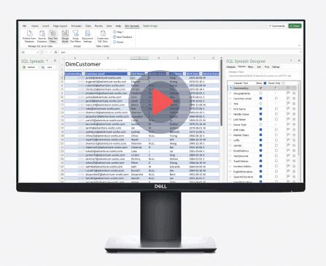This screenshot has height=266, width=326.
Task: Switch to the Page Layout ribbon tab
Action: (x=60, y=26)
